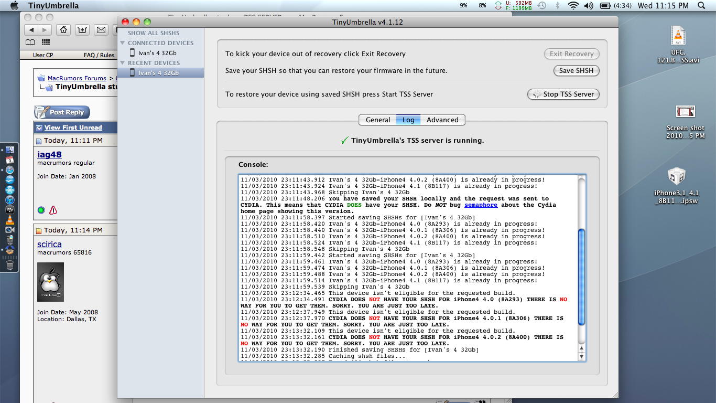Image resolution: width=716 pixels, height=403 pixels.
Task: Open the blue network app in the Dock
Action: tap(10, 190)
